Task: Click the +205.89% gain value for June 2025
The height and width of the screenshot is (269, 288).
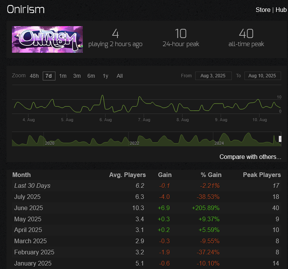Action: click(206, 208)
